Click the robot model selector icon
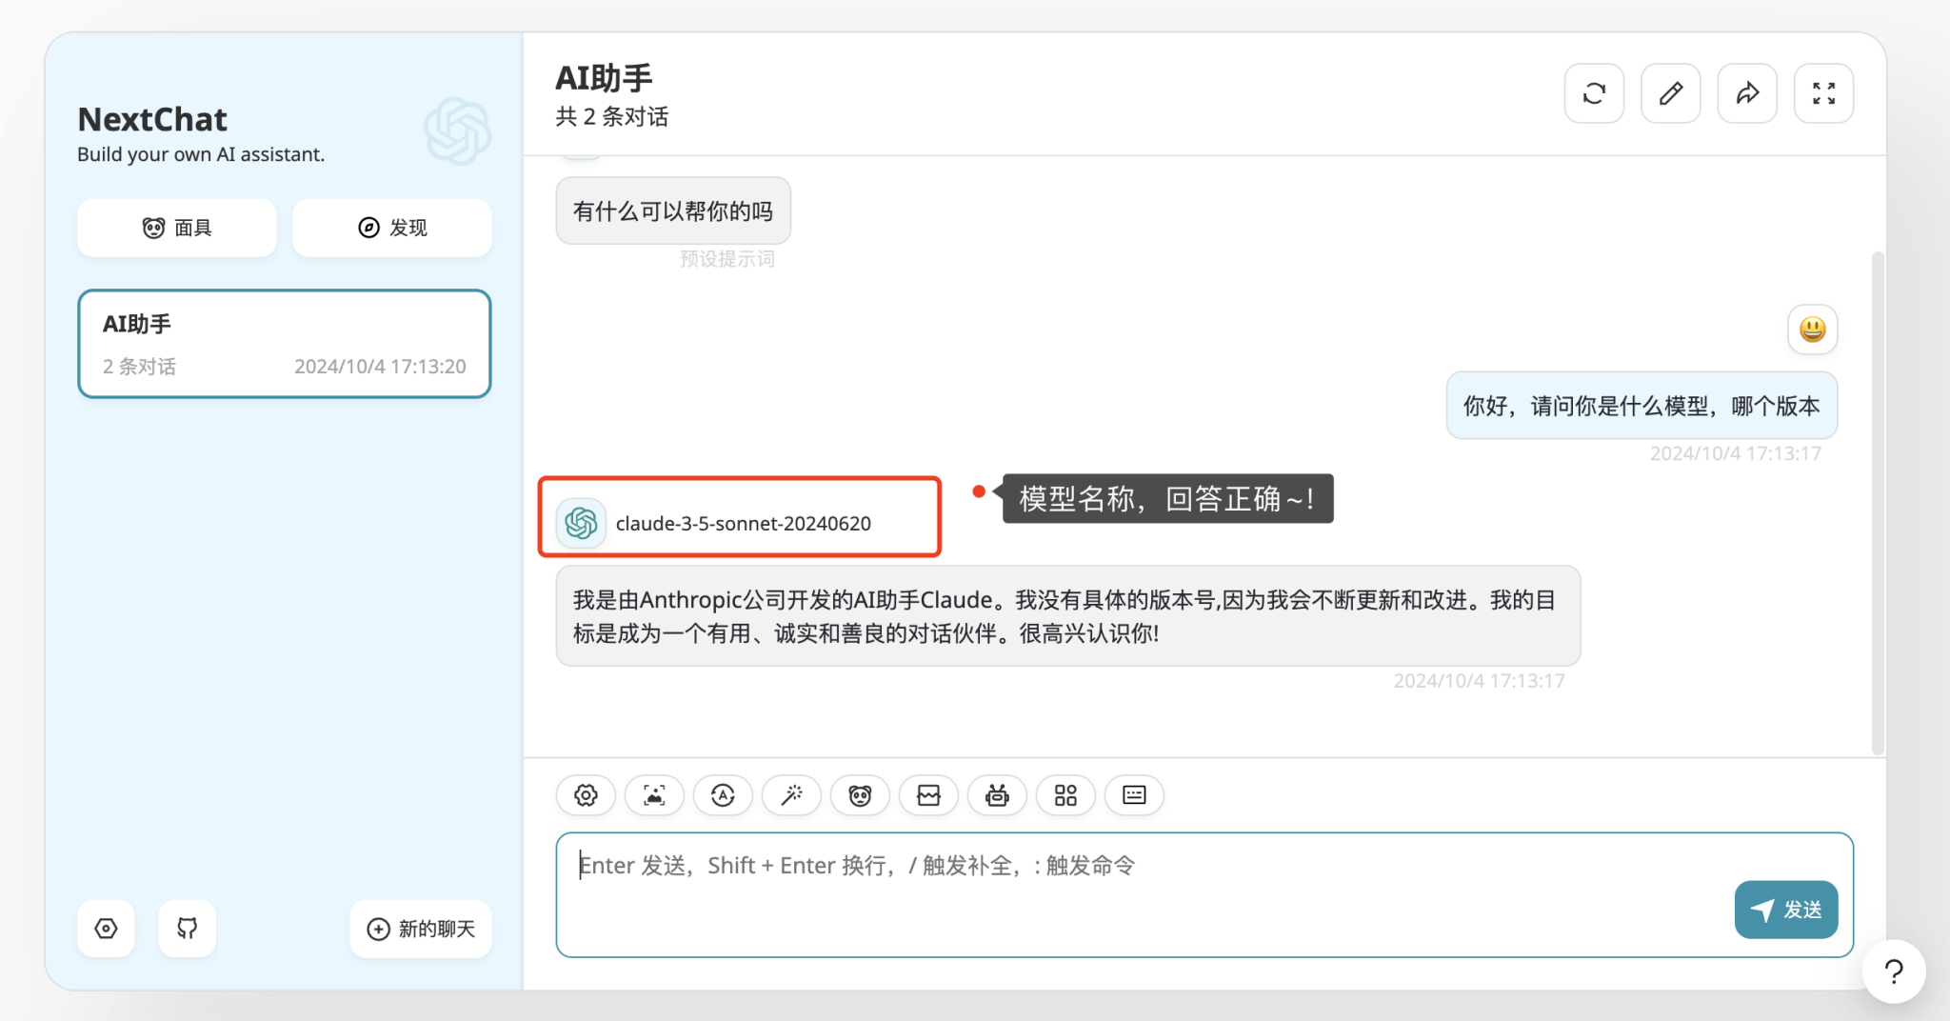 [x=997, y=795]
